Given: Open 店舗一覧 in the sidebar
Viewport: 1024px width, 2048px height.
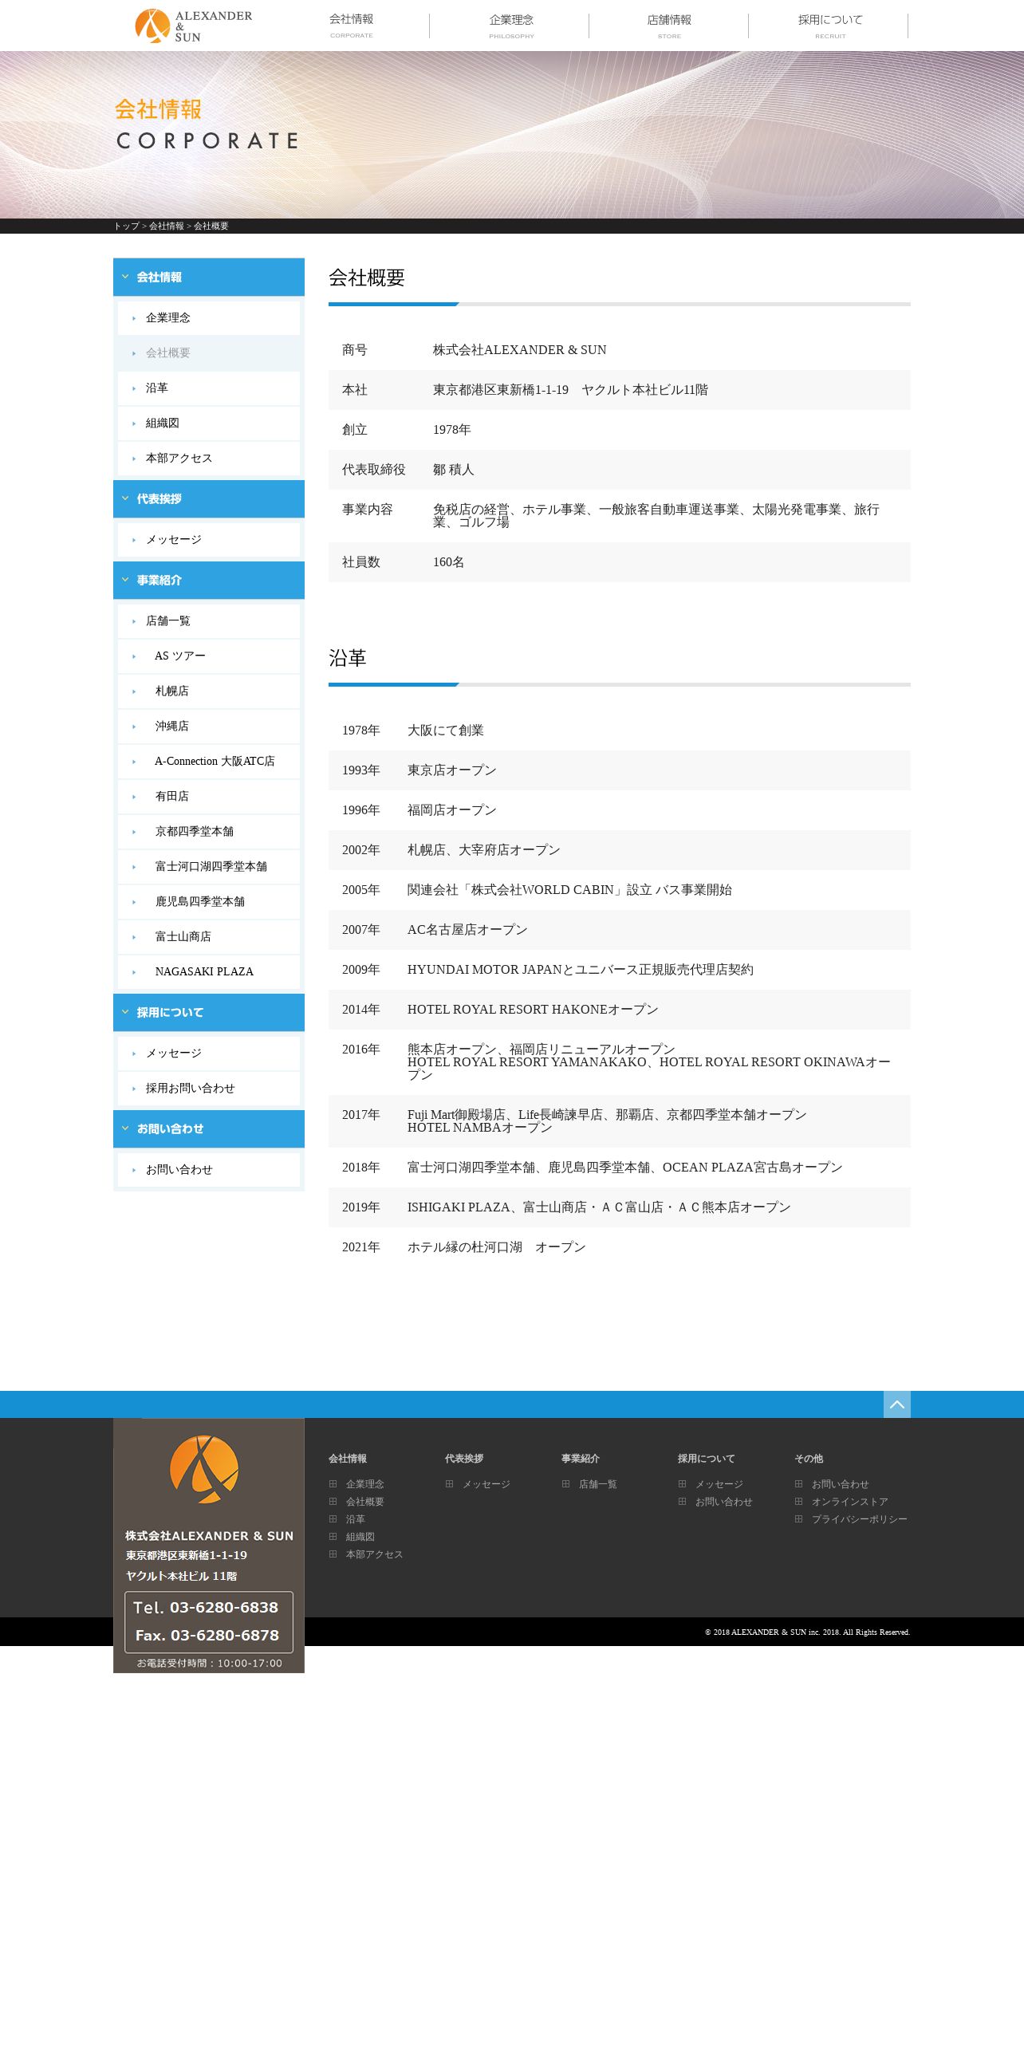Looking at the screenshot, I should [209, 620].
